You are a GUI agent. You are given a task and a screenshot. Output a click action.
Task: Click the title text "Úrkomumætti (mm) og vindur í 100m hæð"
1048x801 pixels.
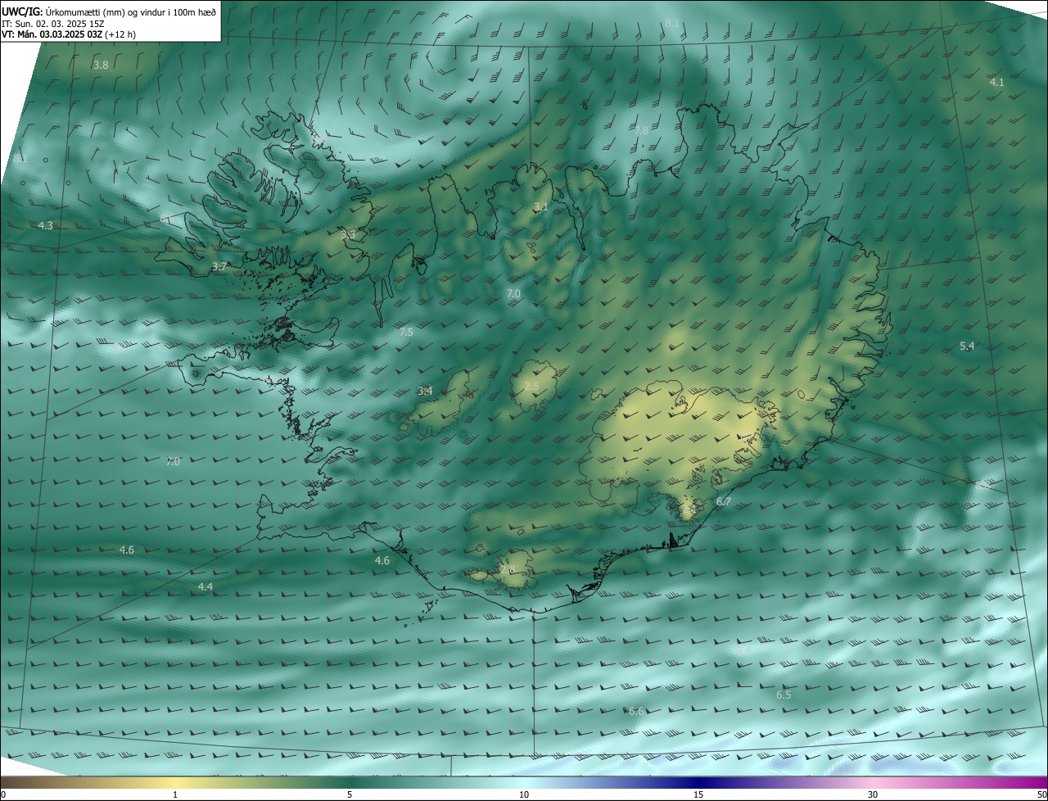pos(130,11)
